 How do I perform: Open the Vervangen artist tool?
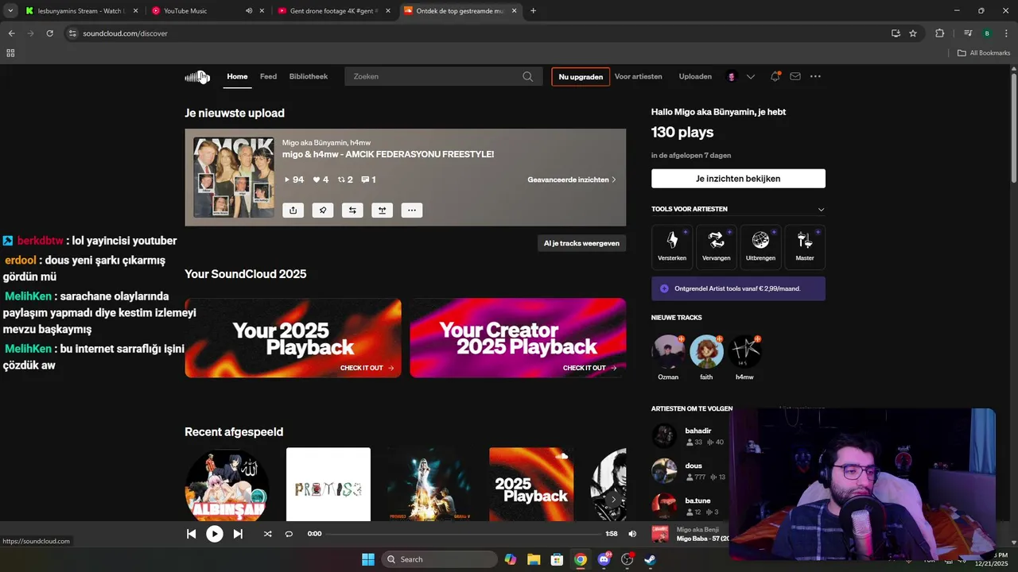click(717, 247)
